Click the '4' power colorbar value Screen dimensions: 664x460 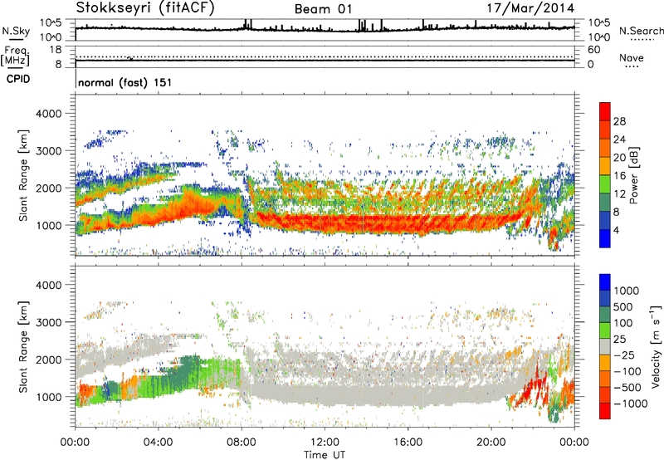616,231
